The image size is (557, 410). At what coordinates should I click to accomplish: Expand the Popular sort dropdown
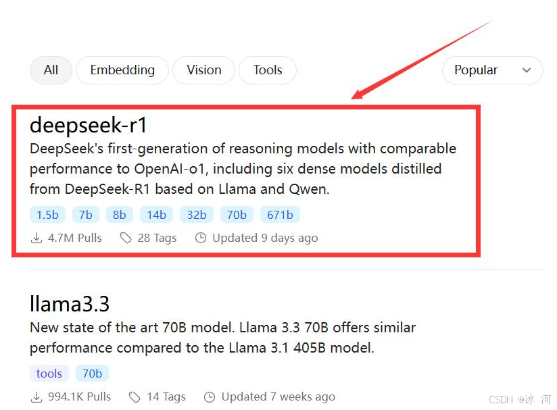click(492, 70)
